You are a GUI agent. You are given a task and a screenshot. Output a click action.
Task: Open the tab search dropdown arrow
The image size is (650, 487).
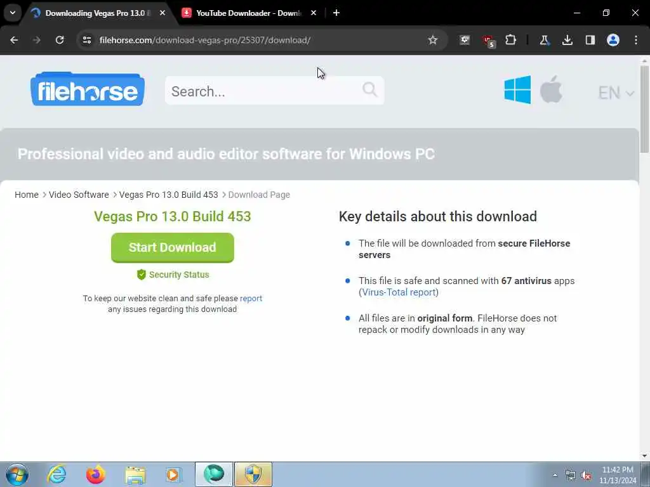[x=13, y=13]
